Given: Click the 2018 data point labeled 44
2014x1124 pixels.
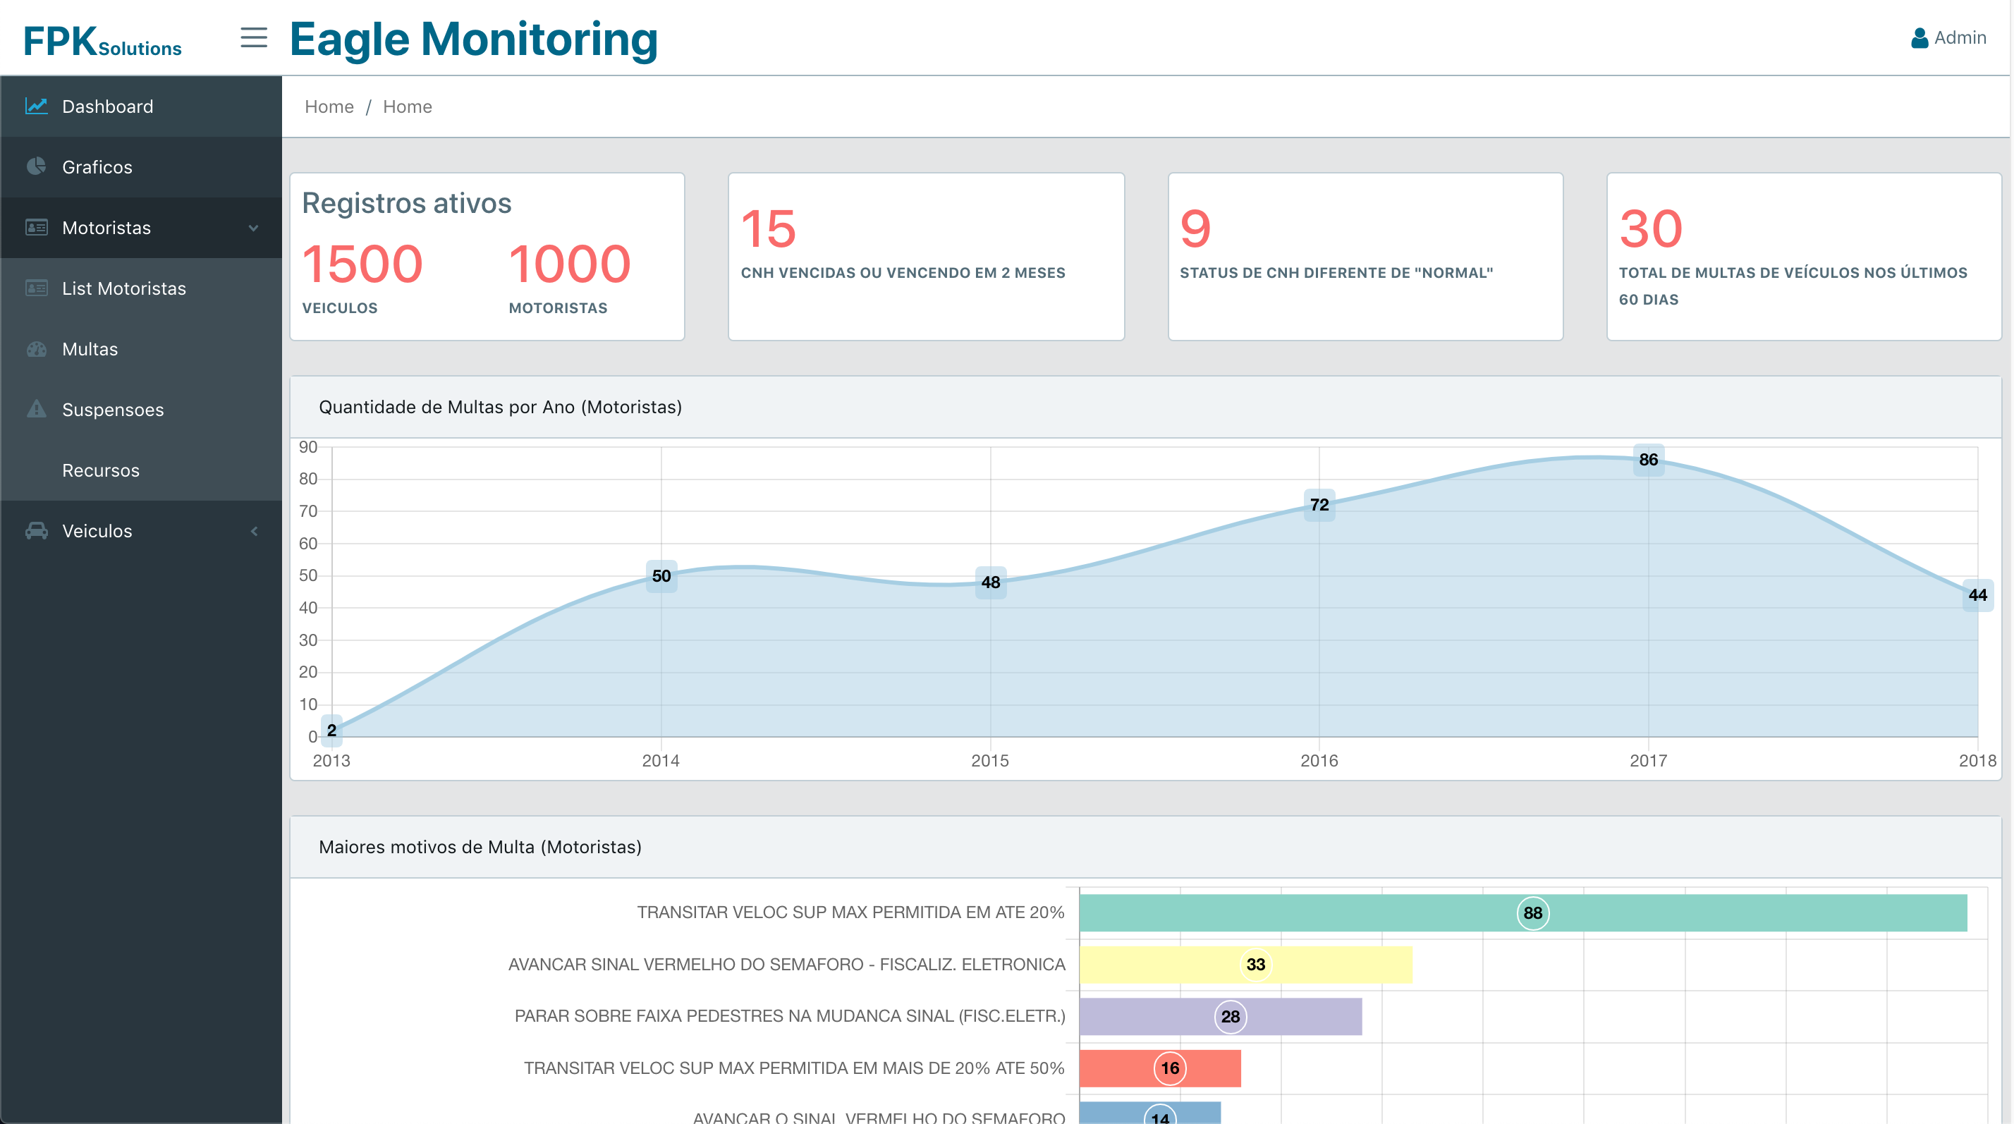Looking at the screenshot, I should coord(1977,595).
